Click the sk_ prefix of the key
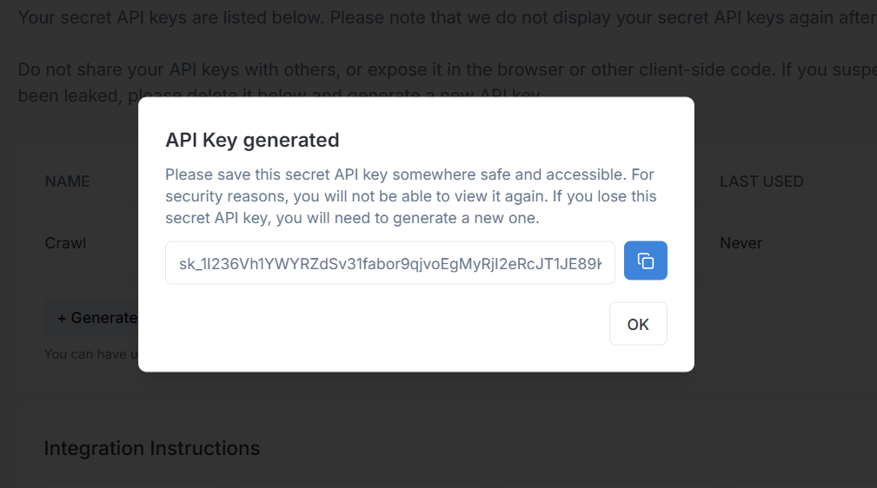 (187, 264)
